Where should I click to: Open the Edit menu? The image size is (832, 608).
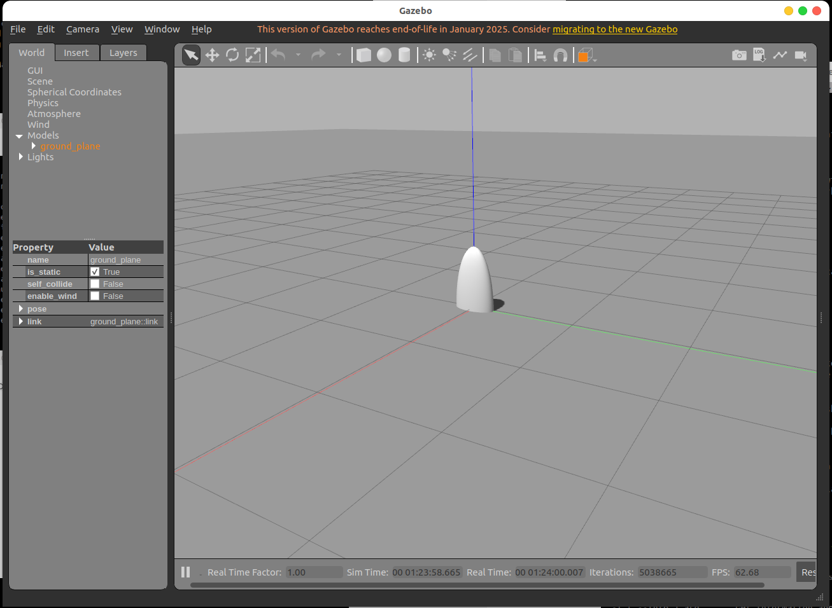coord(46,29)
